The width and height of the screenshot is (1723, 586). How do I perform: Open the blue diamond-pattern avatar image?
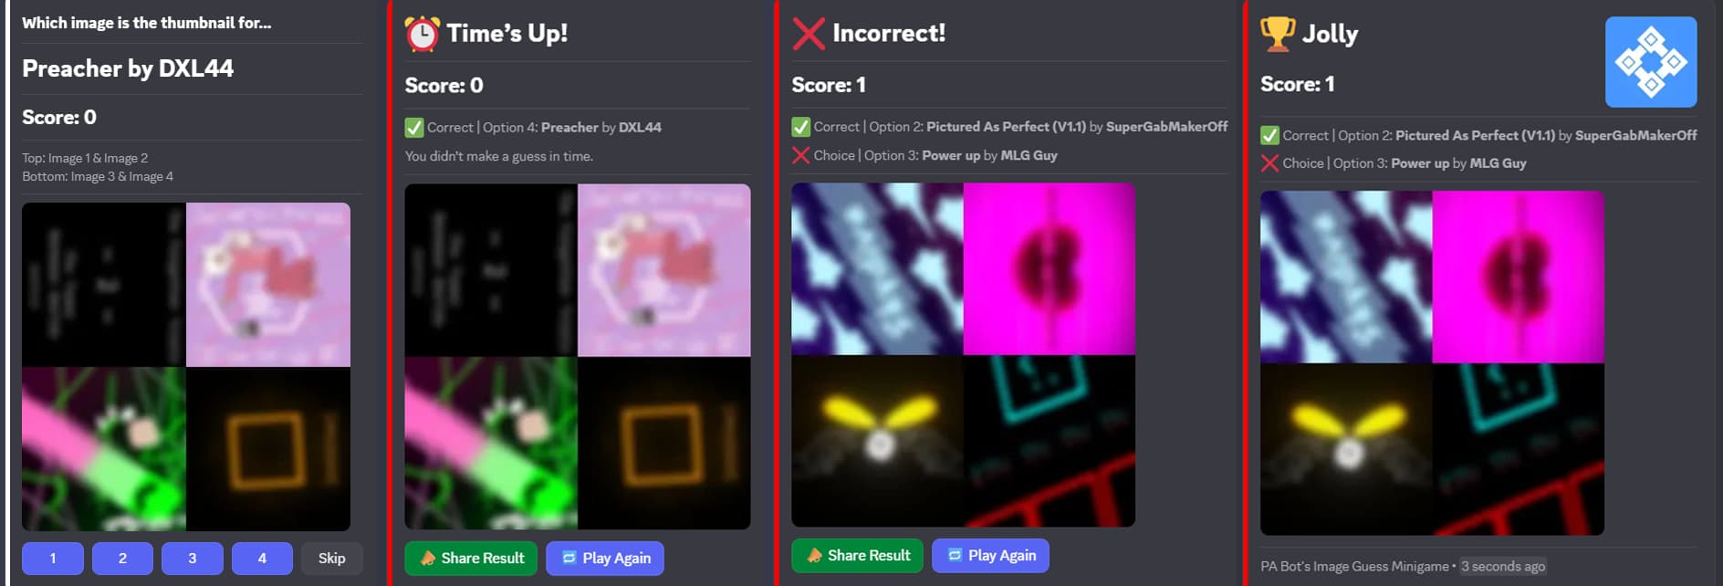pos(1651,62)
